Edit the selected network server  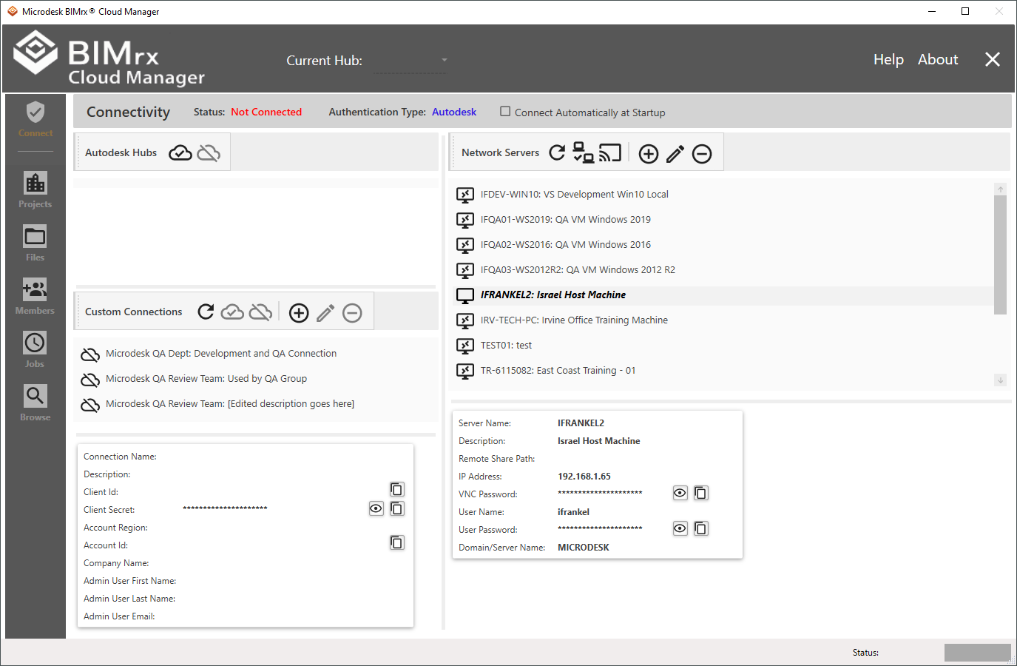pyautogui.click(x=675, y=153)
